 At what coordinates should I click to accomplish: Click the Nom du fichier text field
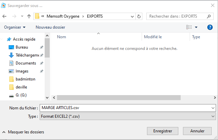point(125,108)
